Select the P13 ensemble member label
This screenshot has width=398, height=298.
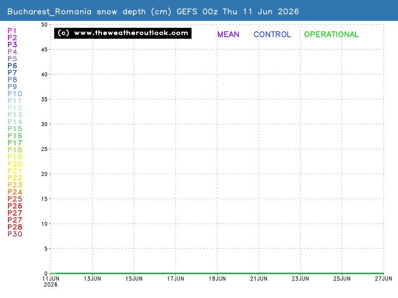[x=15, y=115]
